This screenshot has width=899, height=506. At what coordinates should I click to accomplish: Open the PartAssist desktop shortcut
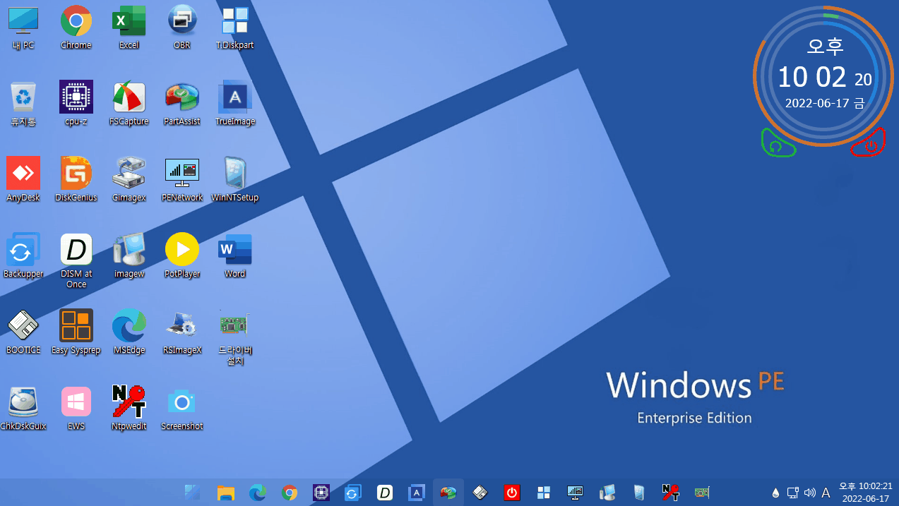coord(182,103)
